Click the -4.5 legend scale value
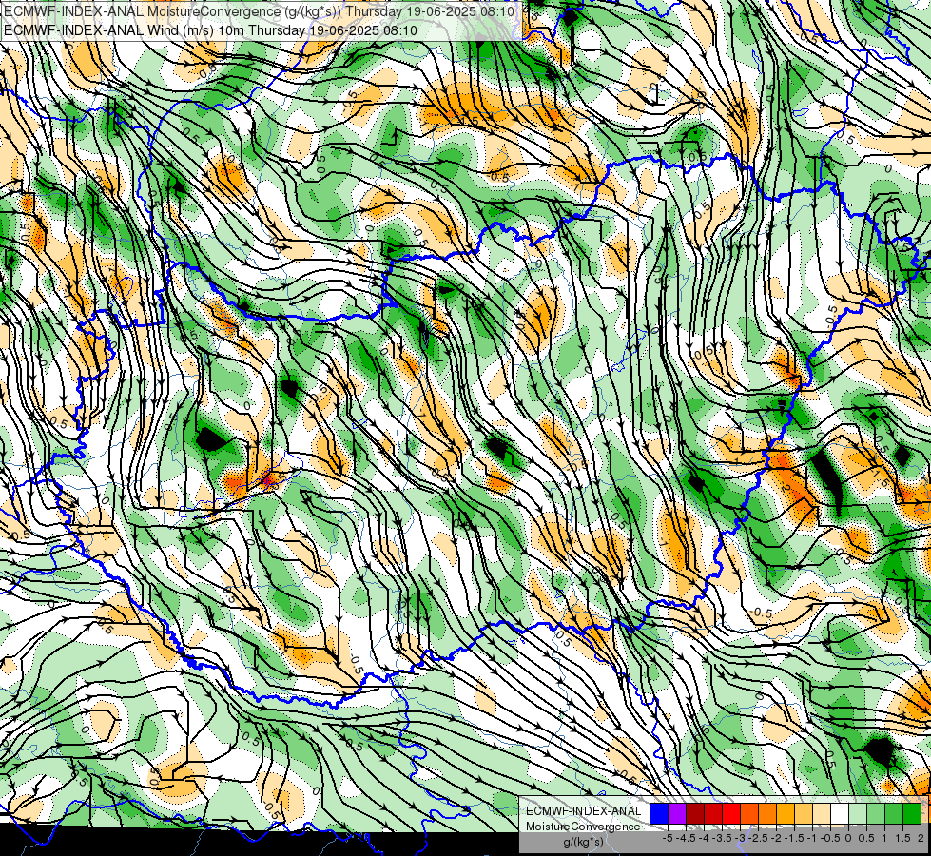The height and width of the screenshot is (856, 931). click(x=686, y=838)
